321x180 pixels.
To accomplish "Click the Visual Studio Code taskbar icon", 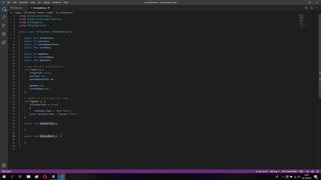I will (61, 176).
